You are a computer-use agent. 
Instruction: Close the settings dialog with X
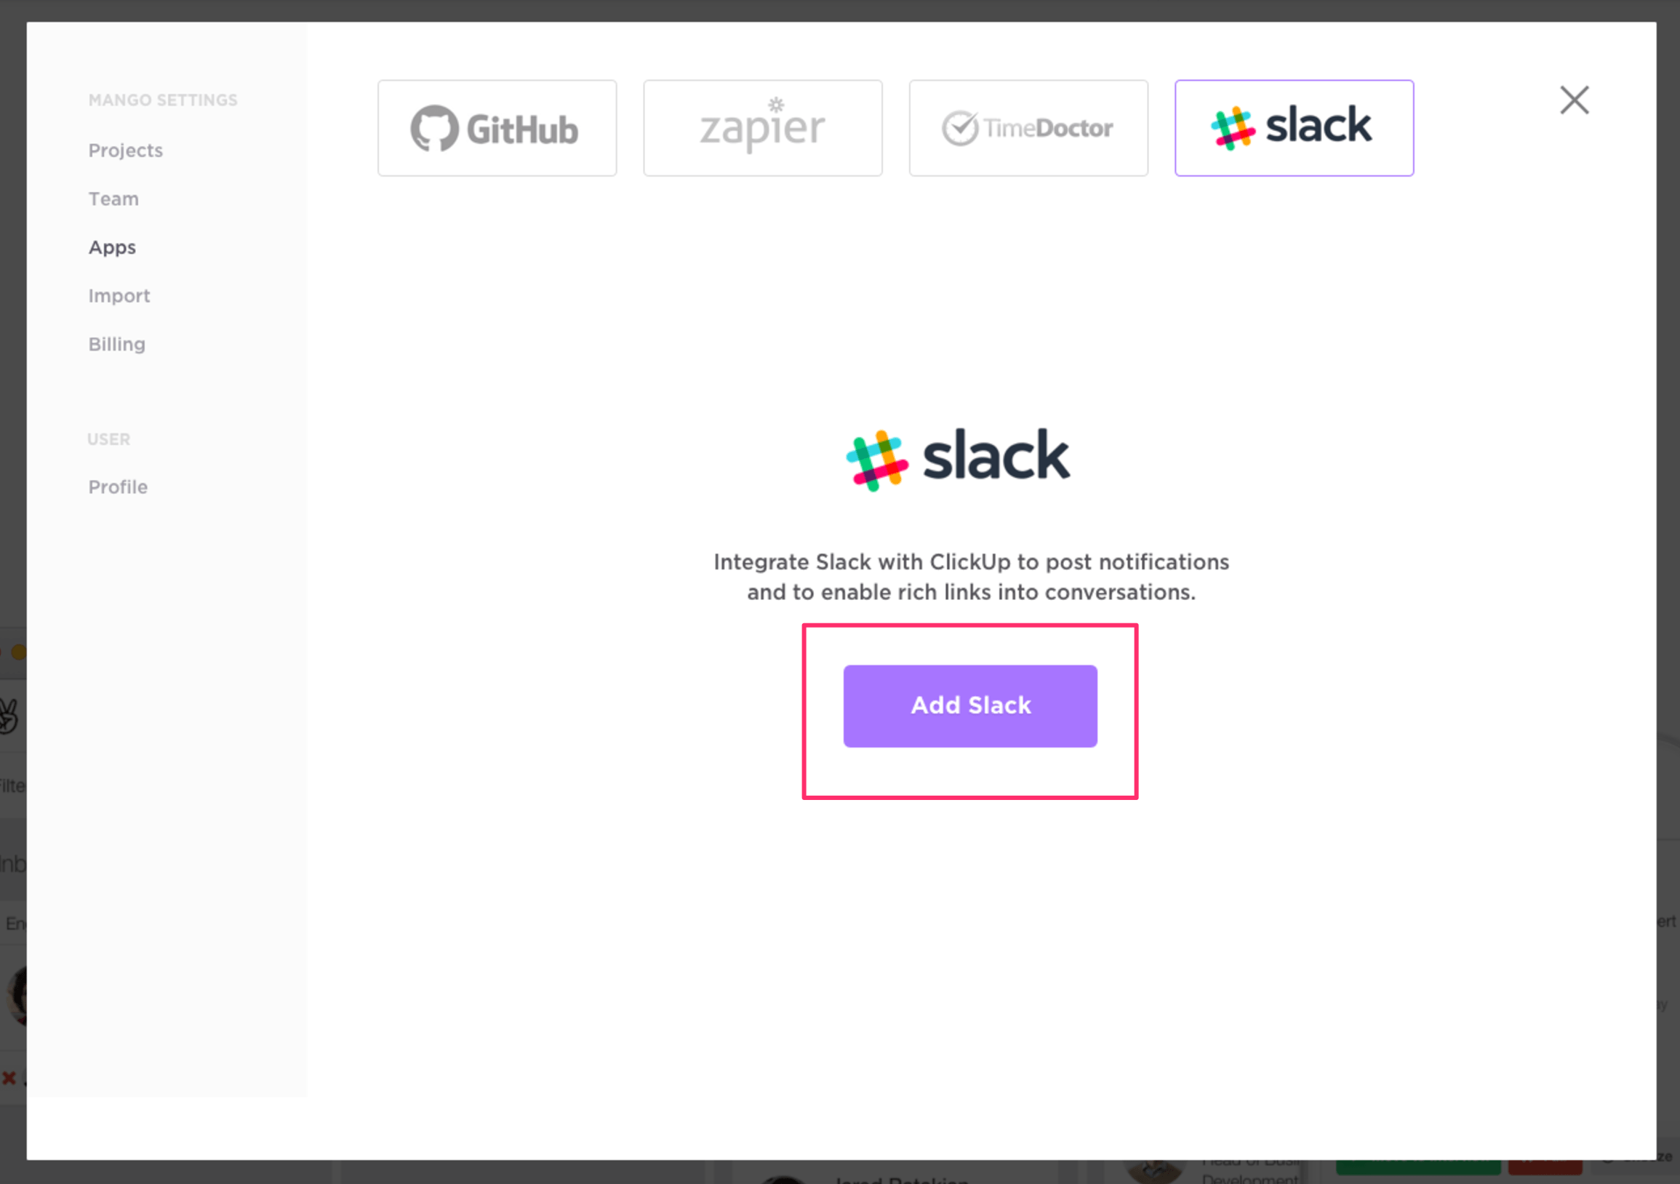point(1574,100)
